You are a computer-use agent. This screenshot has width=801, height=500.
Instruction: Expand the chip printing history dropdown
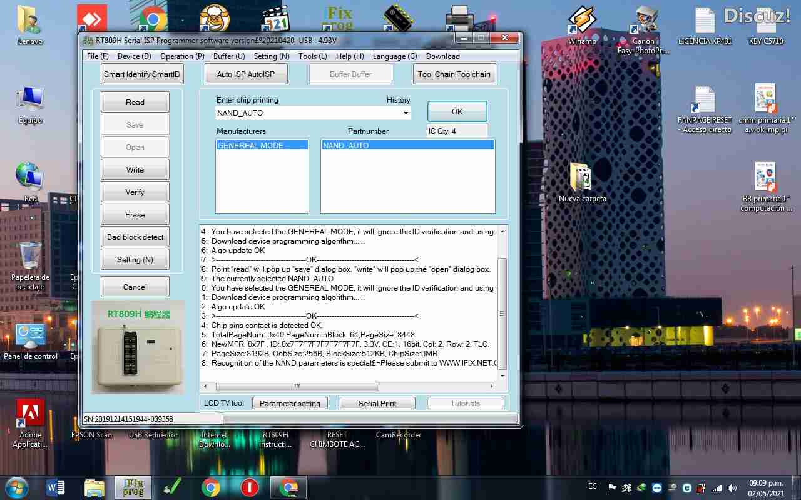coord(406,113)
